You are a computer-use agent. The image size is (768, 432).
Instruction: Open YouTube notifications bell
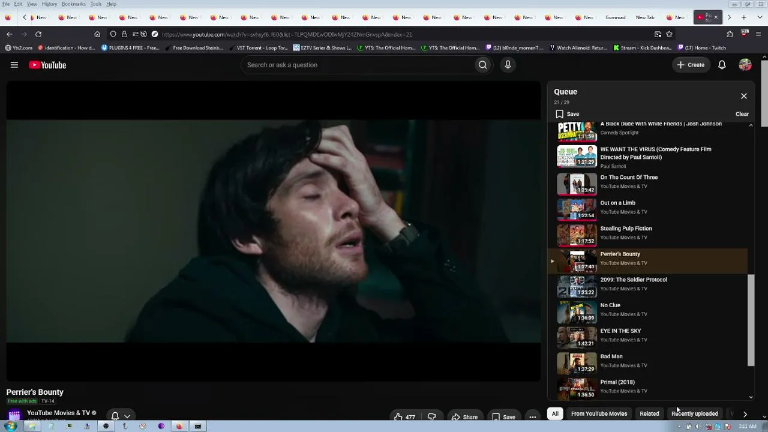722,65
